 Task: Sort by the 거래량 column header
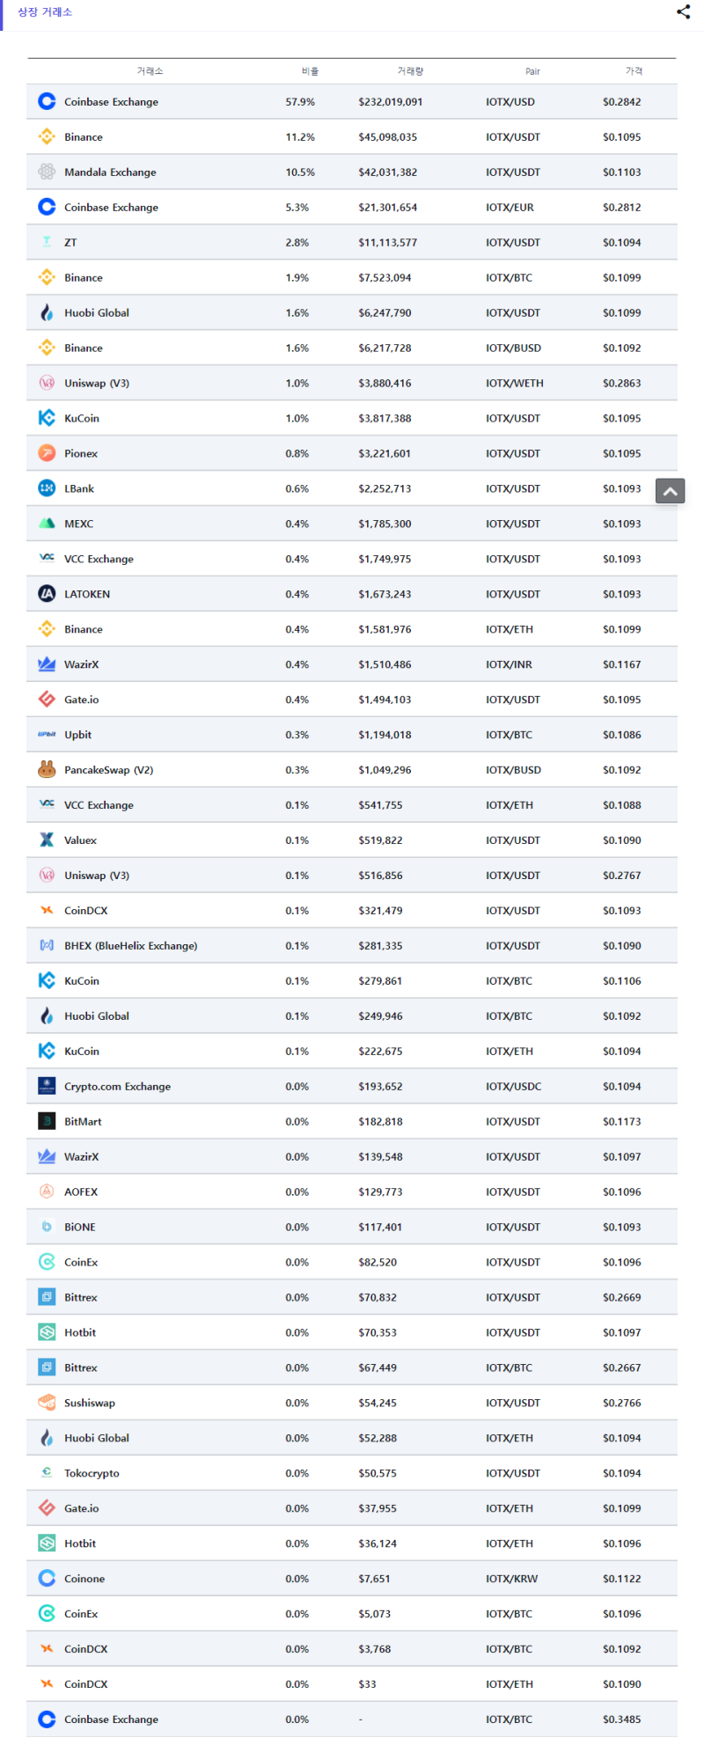[x=410, y=71]
